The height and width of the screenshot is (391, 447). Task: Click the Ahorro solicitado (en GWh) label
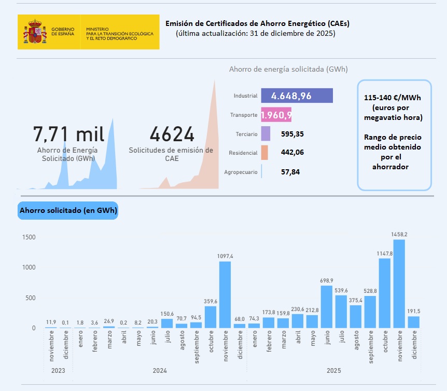68,210
